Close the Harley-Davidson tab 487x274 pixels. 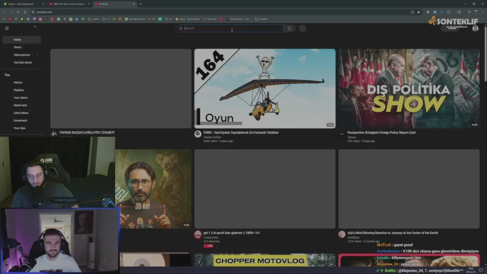[x=88, y=4]
